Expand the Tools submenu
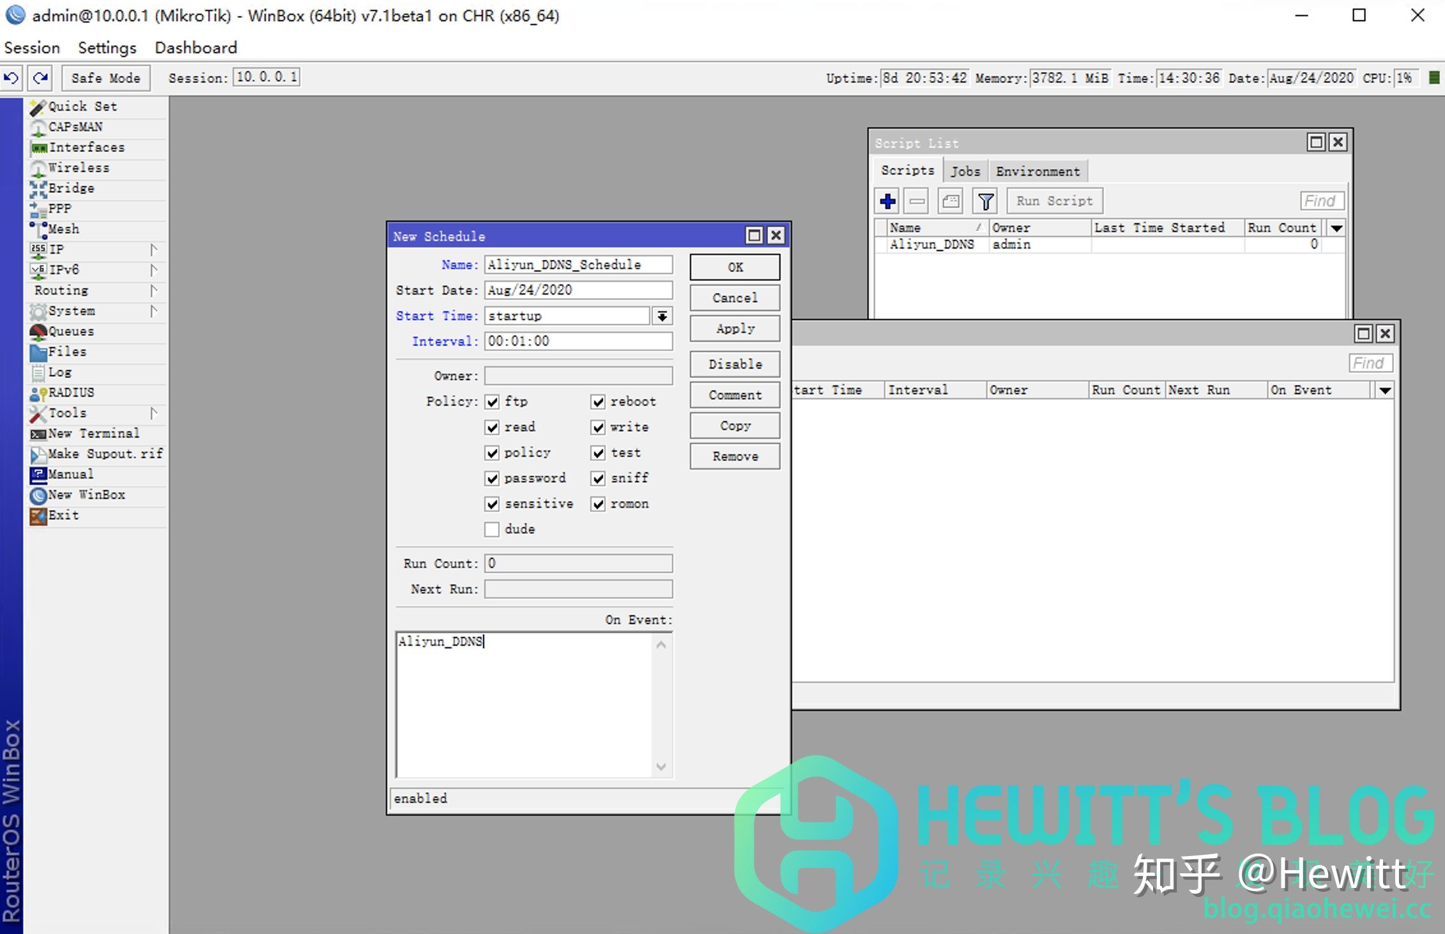The image size is (1445, 934). [x=153, y=413]
